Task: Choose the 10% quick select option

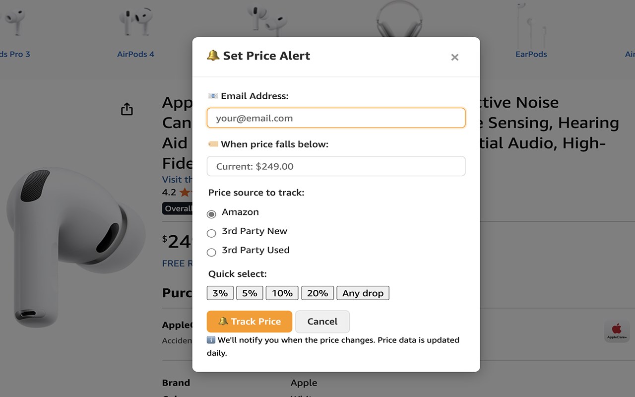Action: 282,293
